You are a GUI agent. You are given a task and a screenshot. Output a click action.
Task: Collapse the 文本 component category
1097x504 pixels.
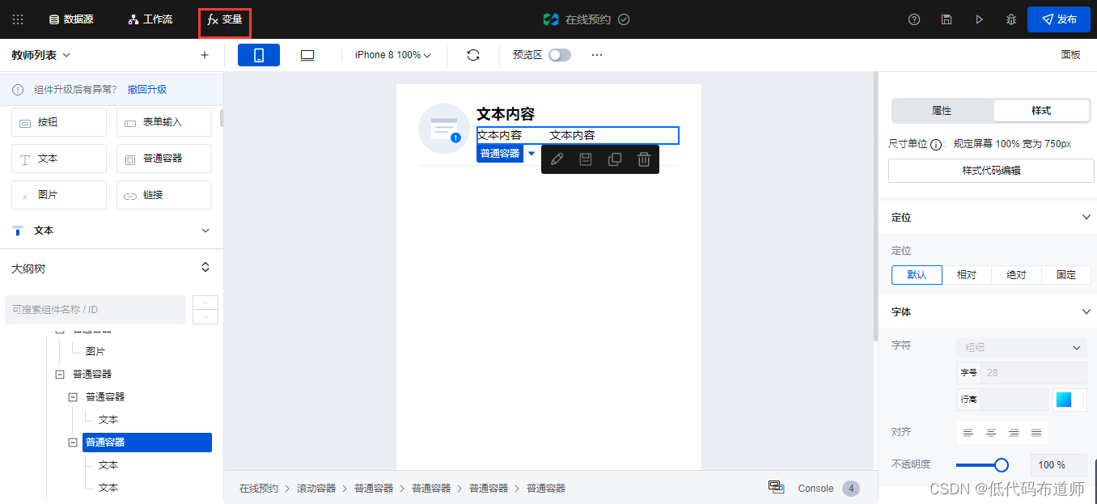click(205, 231)
